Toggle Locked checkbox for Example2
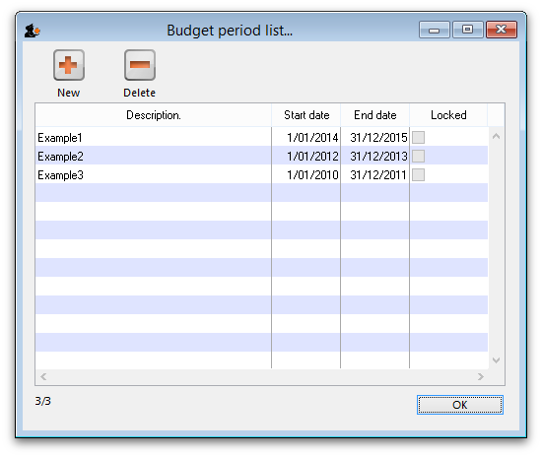542x457 pixels. click(418, 157)
